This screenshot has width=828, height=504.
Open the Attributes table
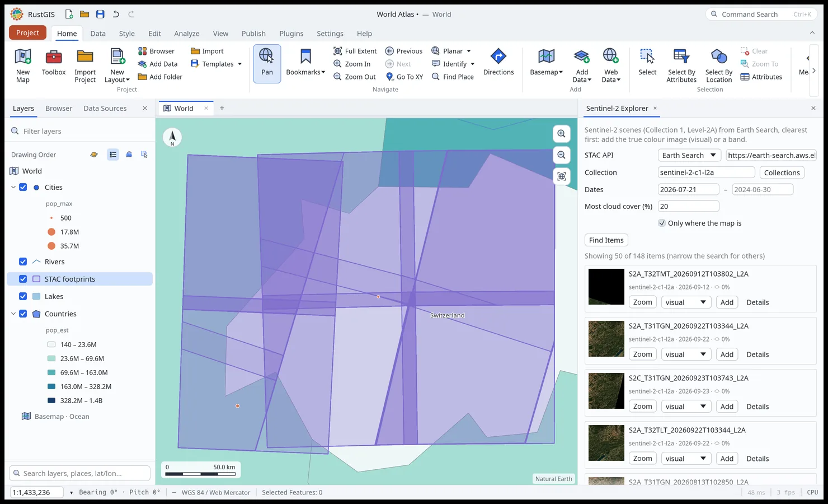(761, 77)
